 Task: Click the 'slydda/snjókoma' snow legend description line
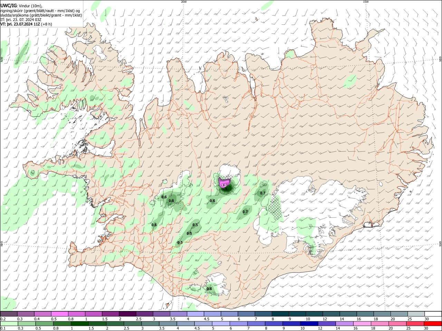pyautogui.click(x=41, y=15)
